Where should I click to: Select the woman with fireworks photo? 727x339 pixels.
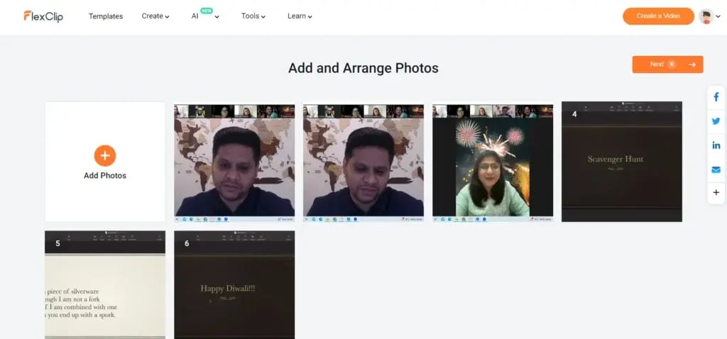(493, 162)
